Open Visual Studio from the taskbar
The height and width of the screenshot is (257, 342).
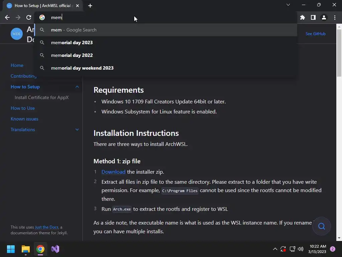coord(55,249)
